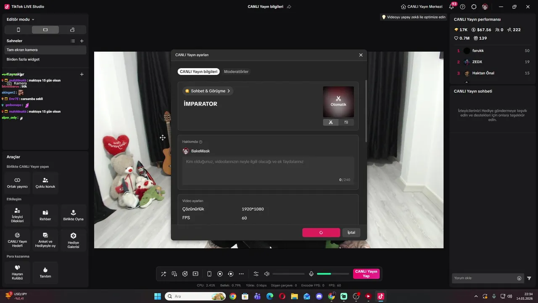Adjust the speaker volume slider
The image size is (538, 303).
tap(288, 274)
